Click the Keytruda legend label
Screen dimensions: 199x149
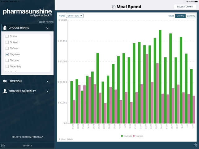click(x=128, y=136)
